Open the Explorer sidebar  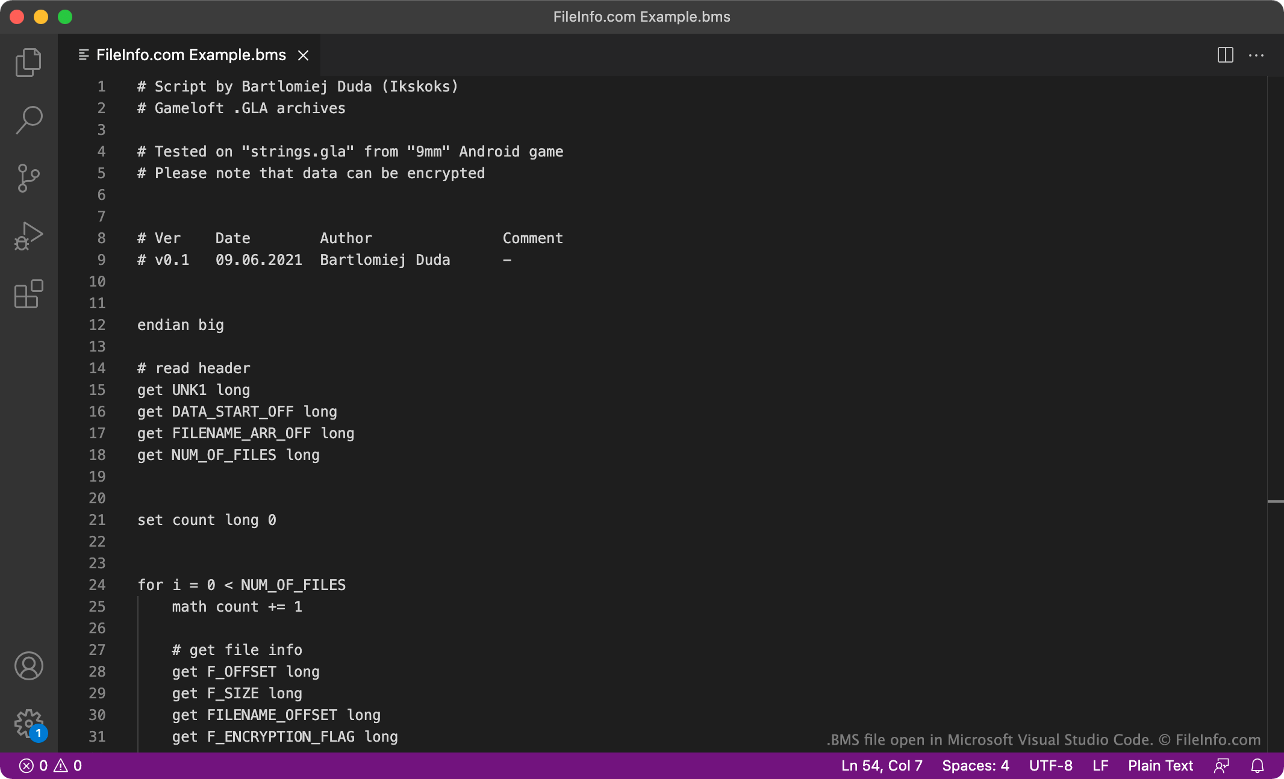pyautogui.click(x=28, y=62)
